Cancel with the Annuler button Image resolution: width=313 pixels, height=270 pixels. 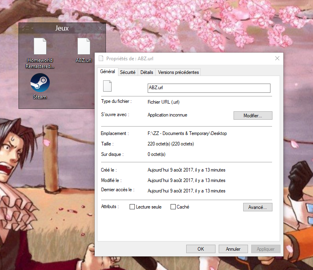233,249
